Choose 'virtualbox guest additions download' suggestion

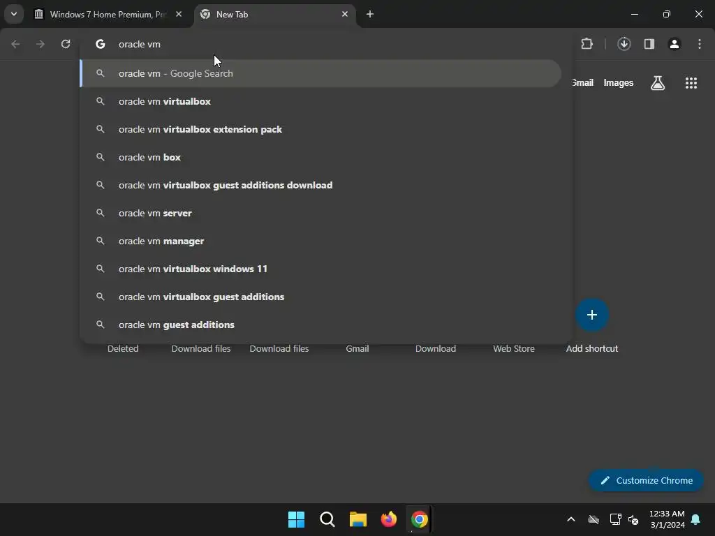coord(320,185)
